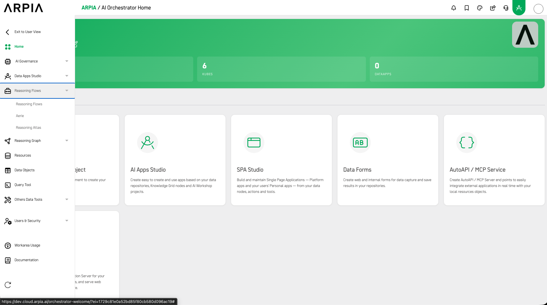This screenshot has height=305, width=547.
Task: Expand the Reasoning Graph dropdown arrow
Action: click(x=67, y=141)
